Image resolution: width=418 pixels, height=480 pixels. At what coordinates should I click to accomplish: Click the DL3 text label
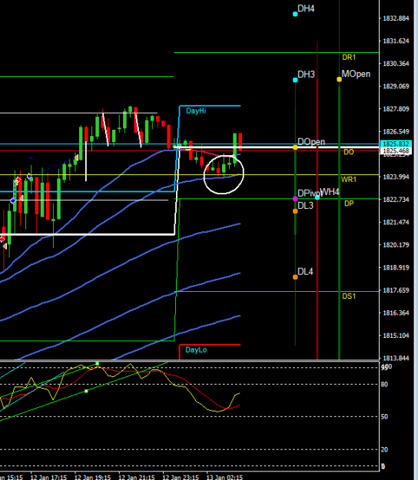(x=305, y=206)
